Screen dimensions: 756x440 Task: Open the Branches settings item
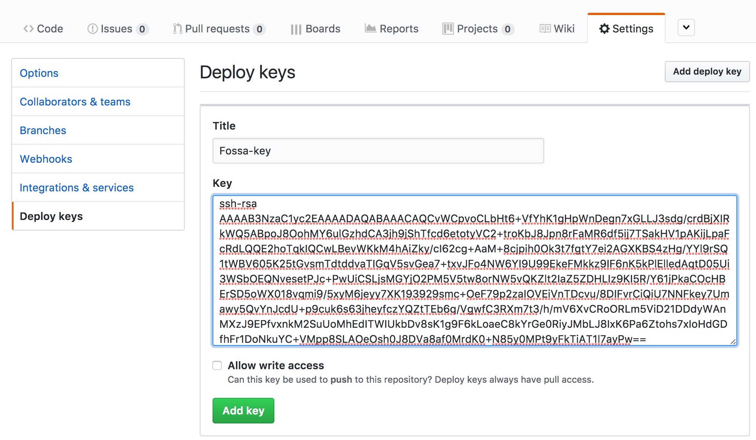[43, 130]
